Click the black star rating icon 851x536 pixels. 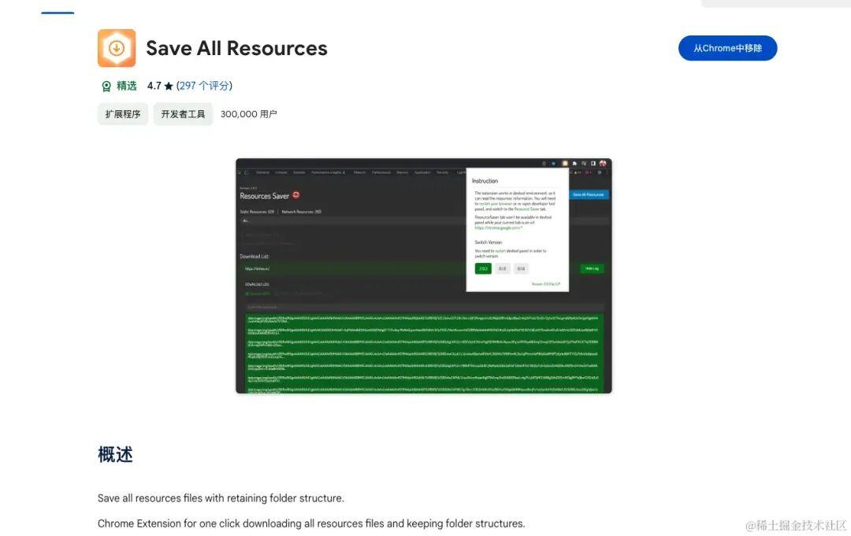[x=169, y=86]
